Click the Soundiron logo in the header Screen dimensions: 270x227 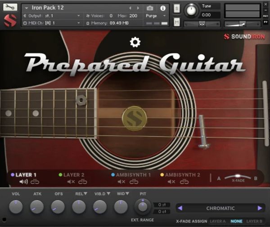[x=10, y=20]
